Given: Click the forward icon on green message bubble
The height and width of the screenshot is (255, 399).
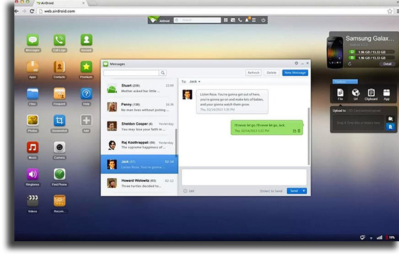Looking at the screenshot, I should tap(294, 131).
